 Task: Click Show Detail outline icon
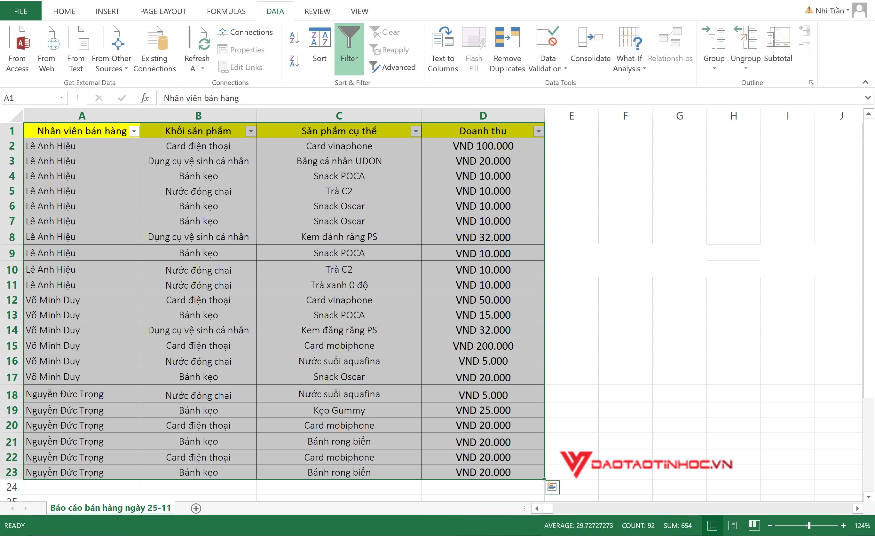coord(804,31)
